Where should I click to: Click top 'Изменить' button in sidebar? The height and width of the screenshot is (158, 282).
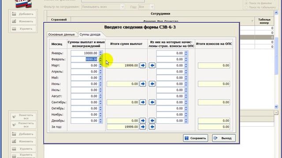23,22
